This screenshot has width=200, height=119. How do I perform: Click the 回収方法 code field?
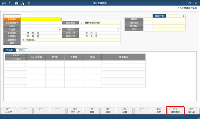148,23
